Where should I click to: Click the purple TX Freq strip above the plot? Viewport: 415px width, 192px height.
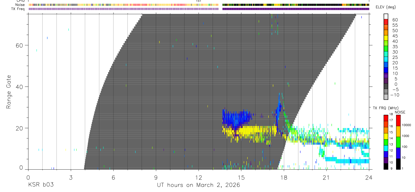point(198,9)
